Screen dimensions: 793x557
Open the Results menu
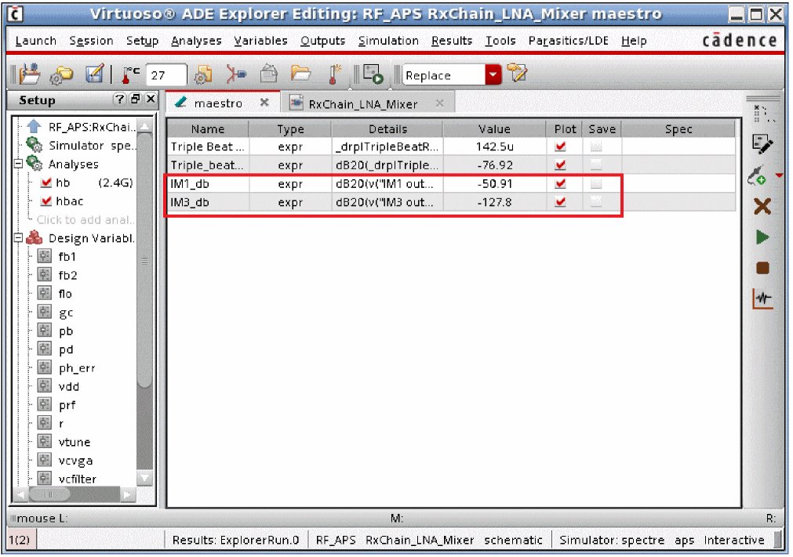(x=452, y=41)
